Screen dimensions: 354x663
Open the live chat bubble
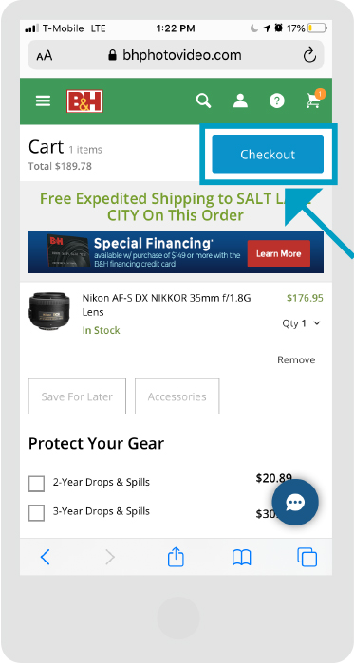coord(295,502)
